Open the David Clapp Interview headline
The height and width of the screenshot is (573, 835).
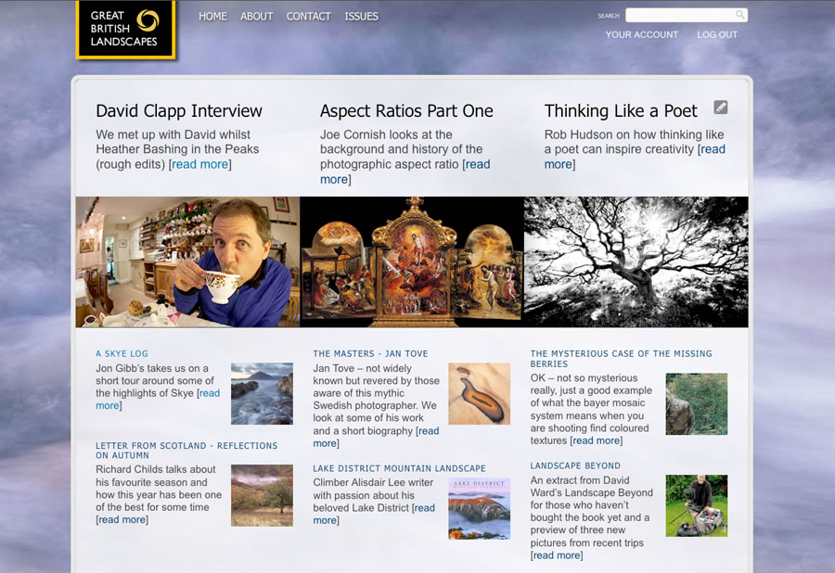point(179,111)
